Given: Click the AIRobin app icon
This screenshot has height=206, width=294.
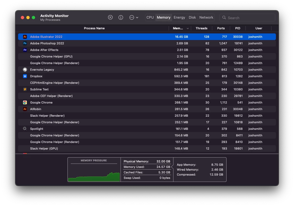Looking at the screenshot, I should click(x=25, y=109).
